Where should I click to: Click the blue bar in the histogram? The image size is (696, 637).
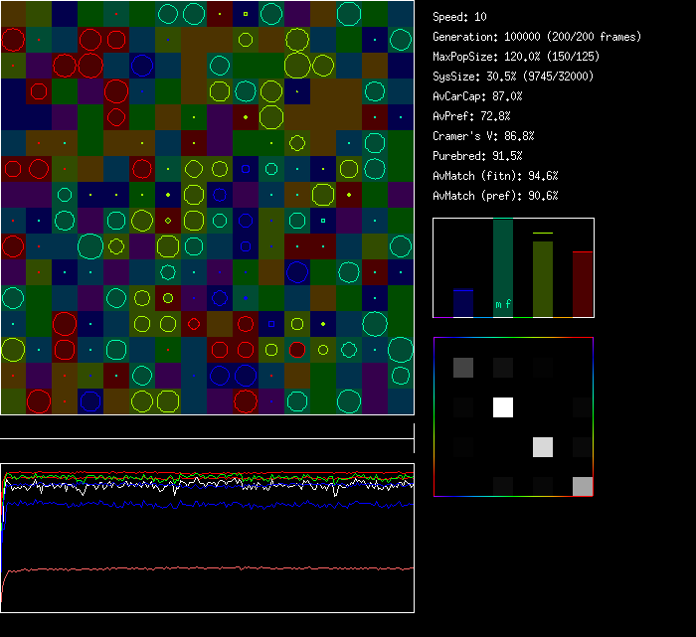click(463, 303)
